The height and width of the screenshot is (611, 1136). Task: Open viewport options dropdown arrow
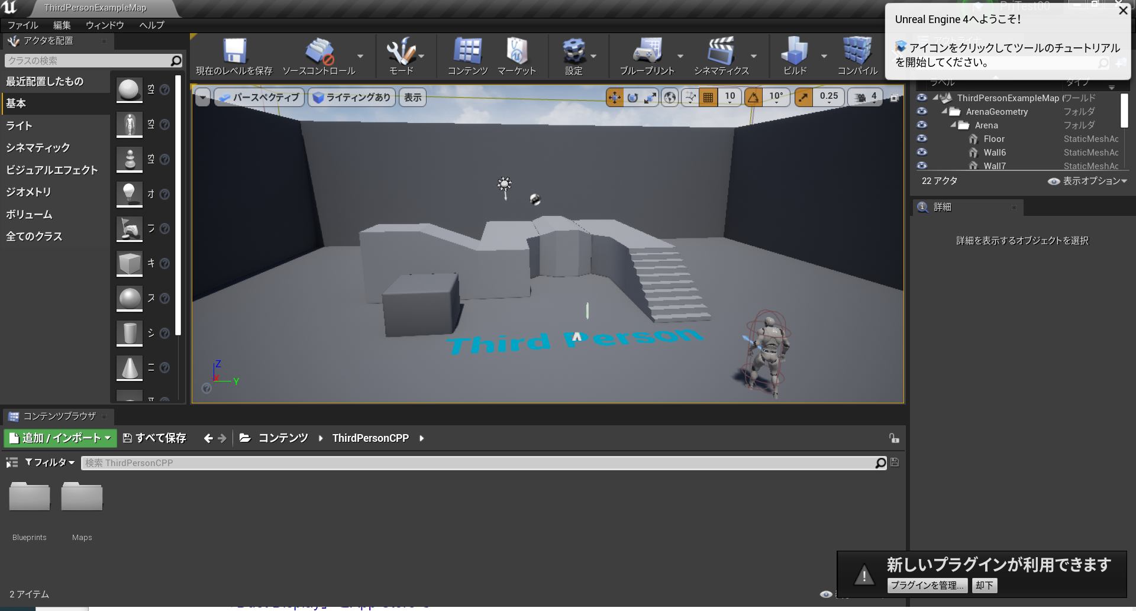(x=202, y=98)
